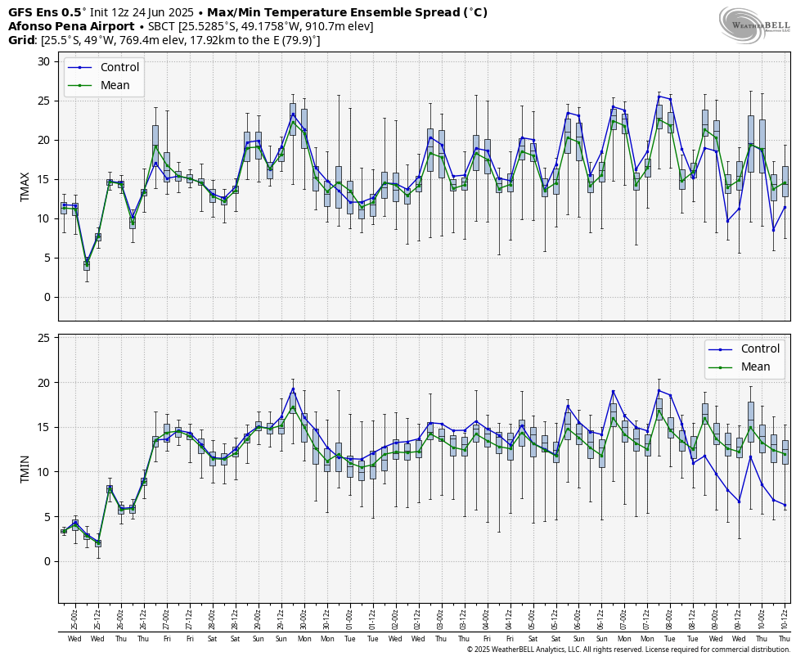Select the 05-00z x-axis time label
The image size is (805, 661).
pyautogui.click(x=533, y=618)
